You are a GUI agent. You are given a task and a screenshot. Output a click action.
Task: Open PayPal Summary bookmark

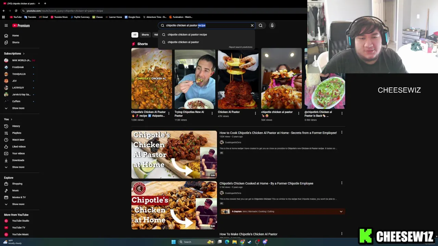pyautogui.click(x=80, y=17)
